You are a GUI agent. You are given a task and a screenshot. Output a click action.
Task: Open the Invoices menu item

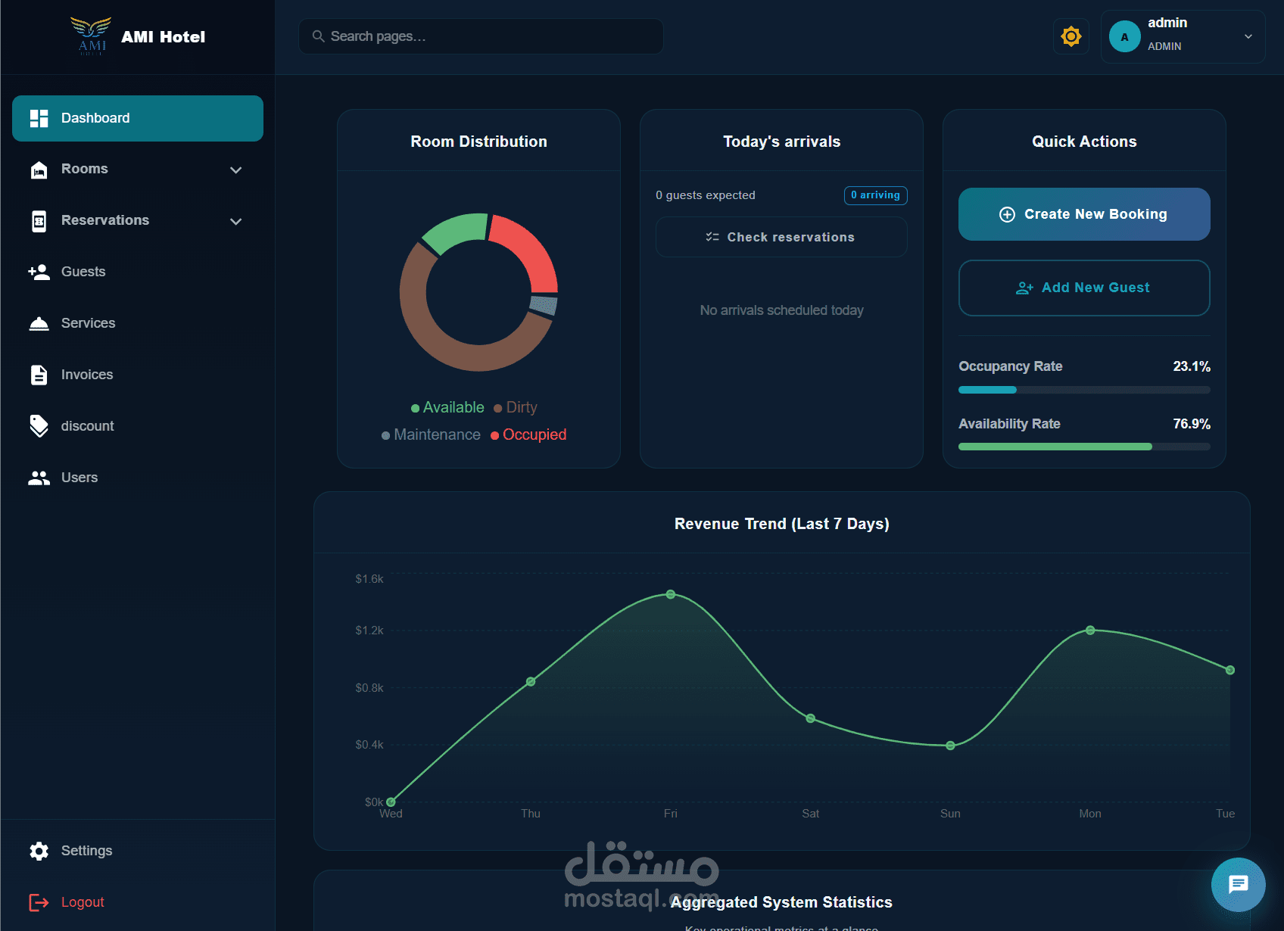138,375
